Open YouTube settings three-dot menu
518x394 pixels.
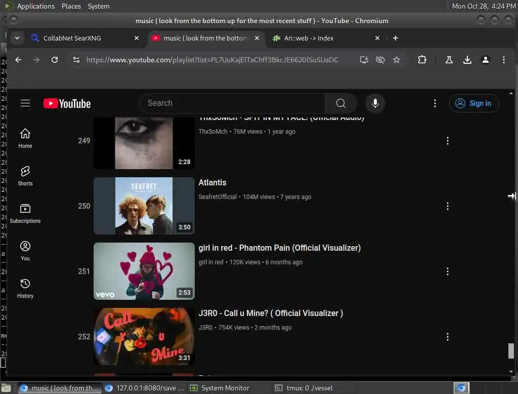[435, 103]
